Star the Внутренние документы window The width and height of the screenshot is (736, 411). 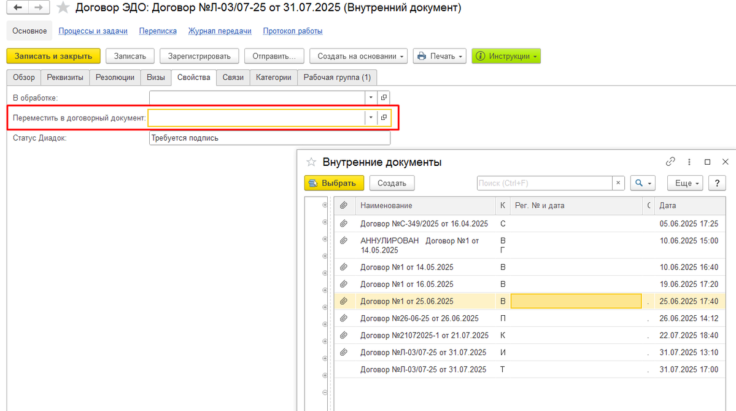[311, 162]
